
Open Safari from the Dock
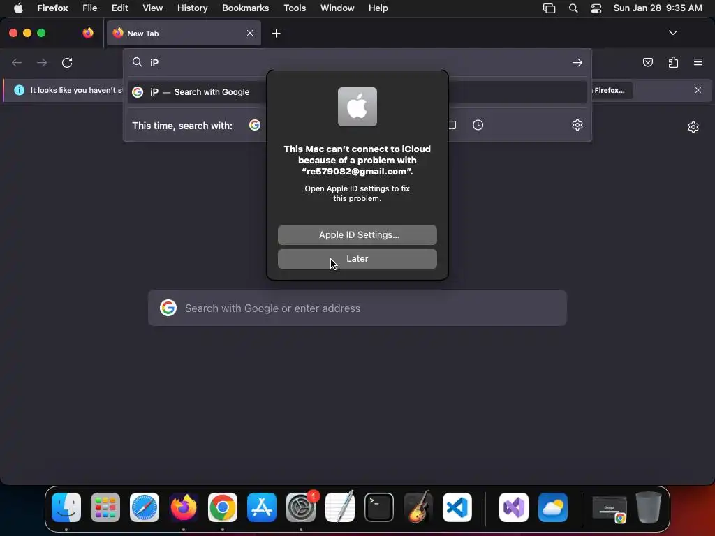[x=145, y=507]
